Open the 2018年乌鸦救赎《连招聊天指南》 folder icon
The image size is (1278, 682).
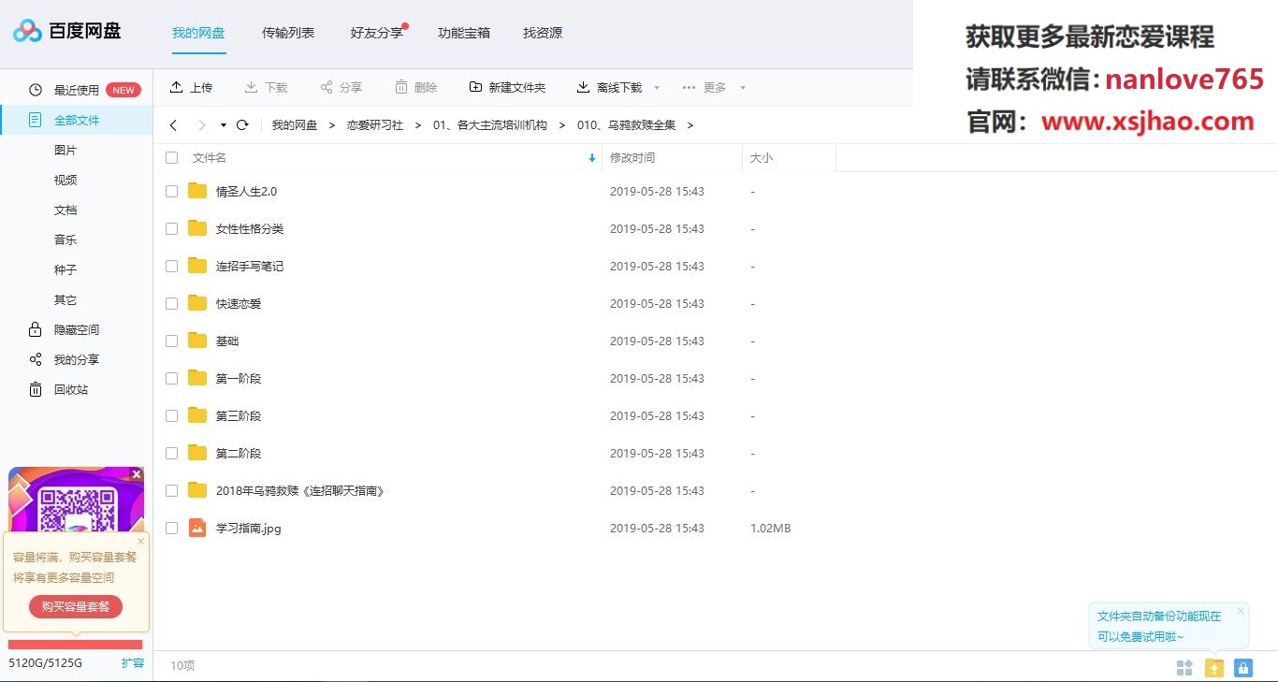(196, 490)
